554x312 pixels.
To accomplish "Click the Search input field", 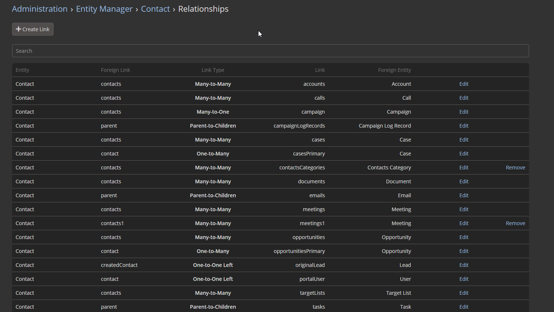I will [x=270, y=51].
